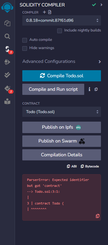Open the search in files icon

pyautogui.click(x=7, y=36)
